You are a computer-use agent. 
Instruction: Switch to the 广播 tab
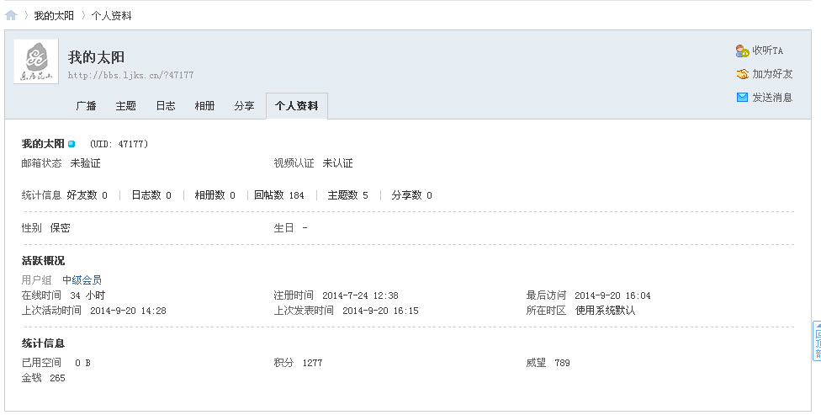click(x=86, y=106)
